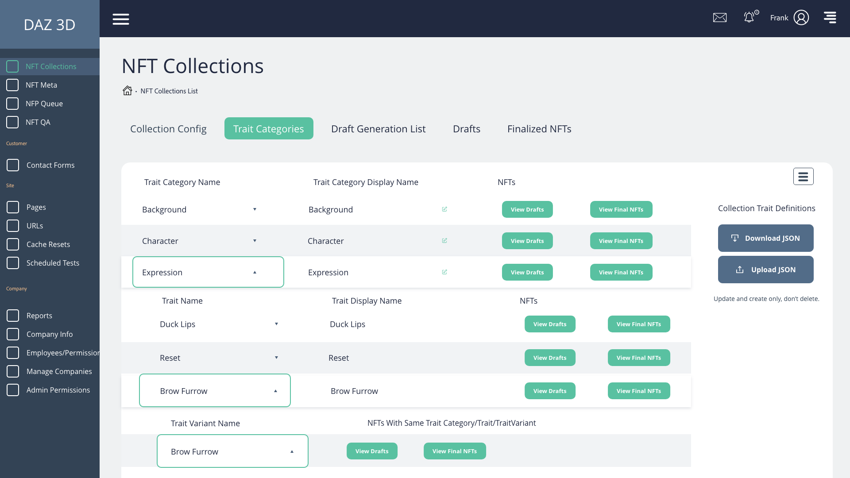Expand the Duck Lips trait arrow
Image resolution: width=850 pixels, height=478 pixels.
point(276,324)
